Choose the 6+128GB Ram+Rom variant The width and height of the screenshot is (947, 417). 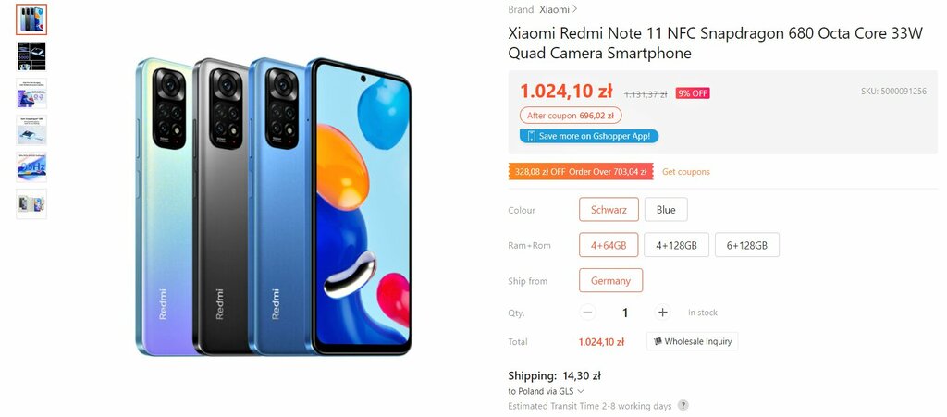(x=747, y=245)
